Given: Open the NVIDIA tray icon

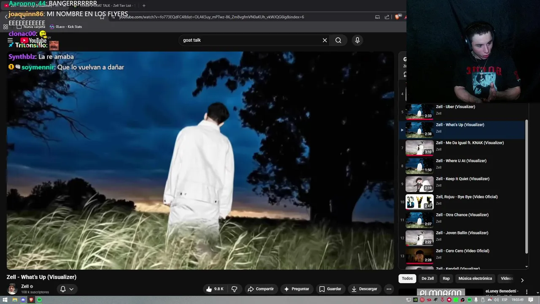Looking at the screenshot, I should click(415, 300).
